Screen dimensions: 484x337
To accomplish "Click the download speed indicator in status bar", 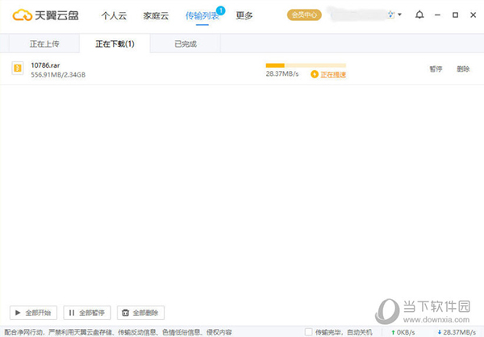I will click(457, 332).
